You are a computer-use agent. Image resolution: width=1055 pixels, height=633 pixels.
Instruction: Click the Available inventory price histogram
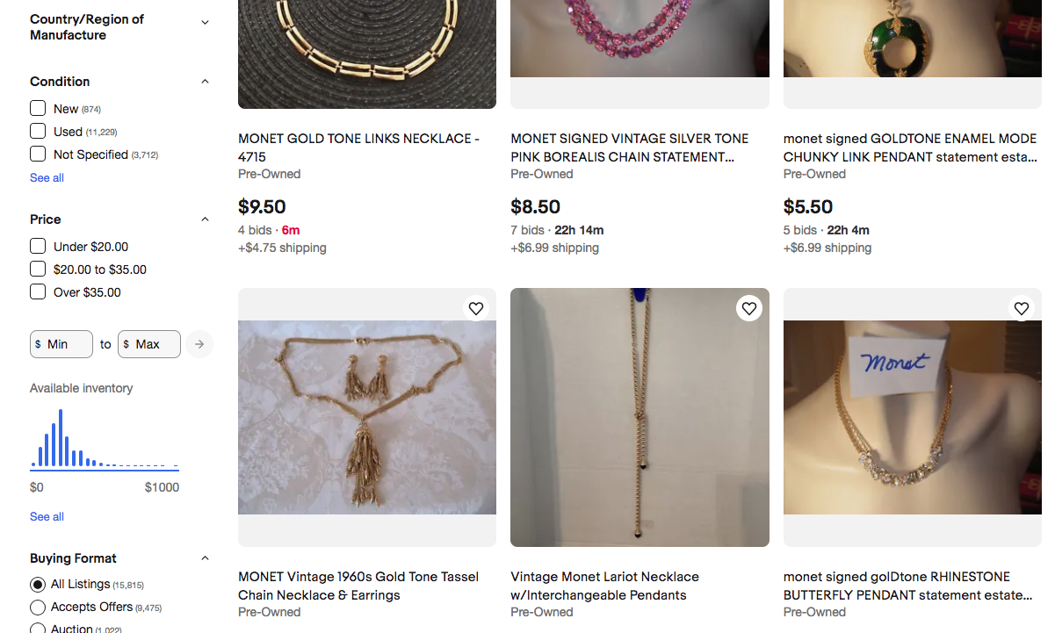[x=105, y=439]
